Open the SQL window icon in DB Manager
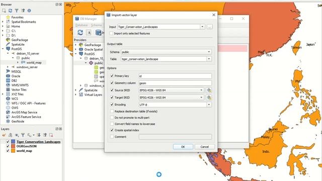 (89, 32)
